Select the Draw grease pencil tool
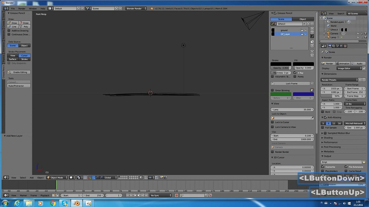Image resolution: width=369 pixels, height=207 pixels. tap(13, 23)
